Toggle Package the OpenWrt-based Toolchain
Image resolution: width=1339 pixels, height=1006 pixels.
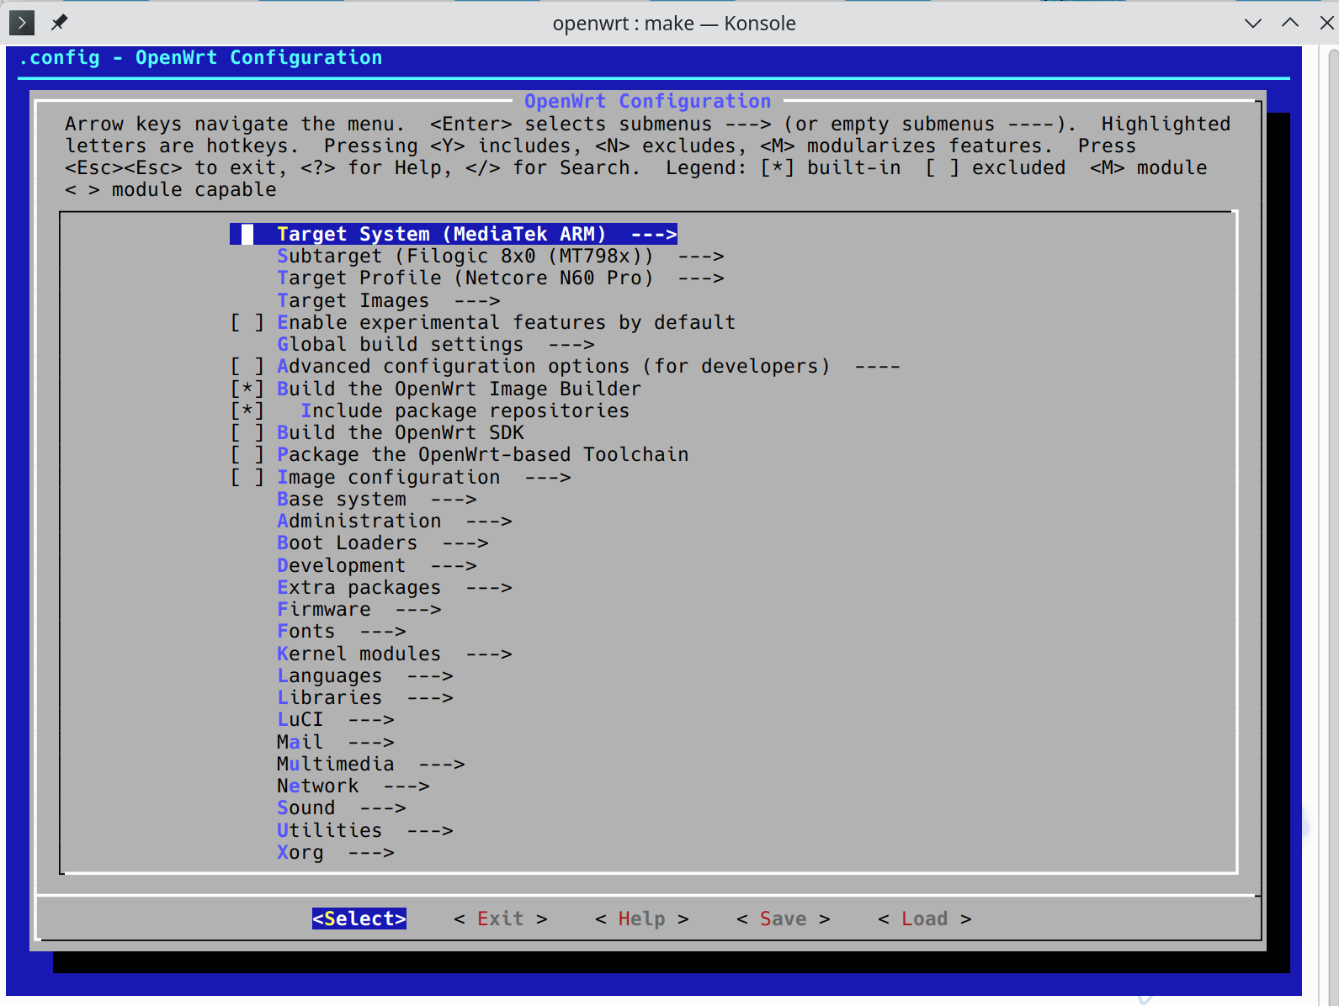[247, 455]
